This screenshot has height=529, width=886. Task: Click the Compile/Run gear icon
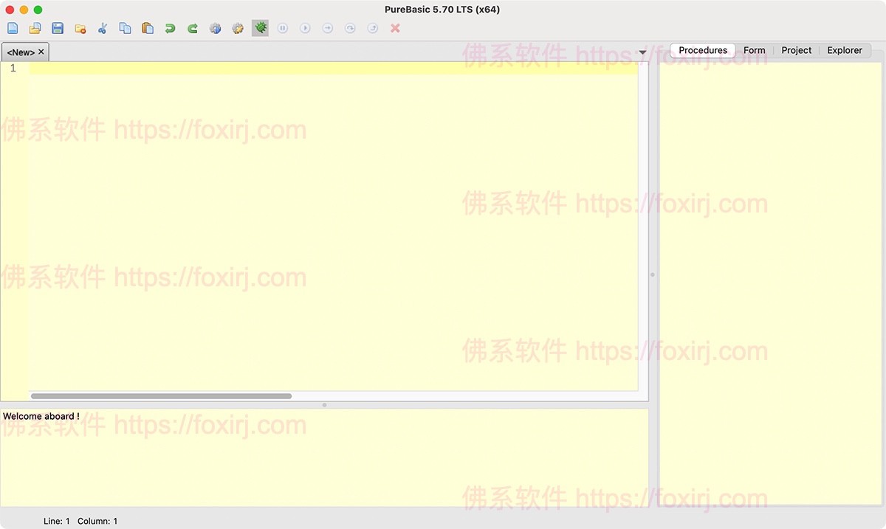click(215, 28)
